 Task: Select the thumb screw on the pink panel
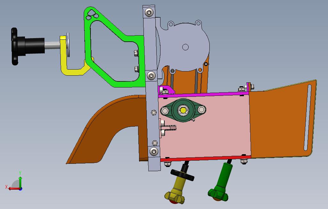pos(168,127)
